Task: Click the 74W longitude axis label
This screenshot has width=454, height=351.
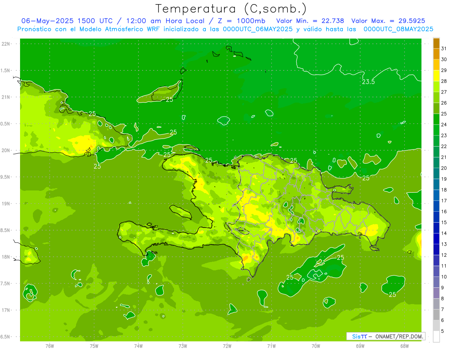Action: [x=138, y=346]
